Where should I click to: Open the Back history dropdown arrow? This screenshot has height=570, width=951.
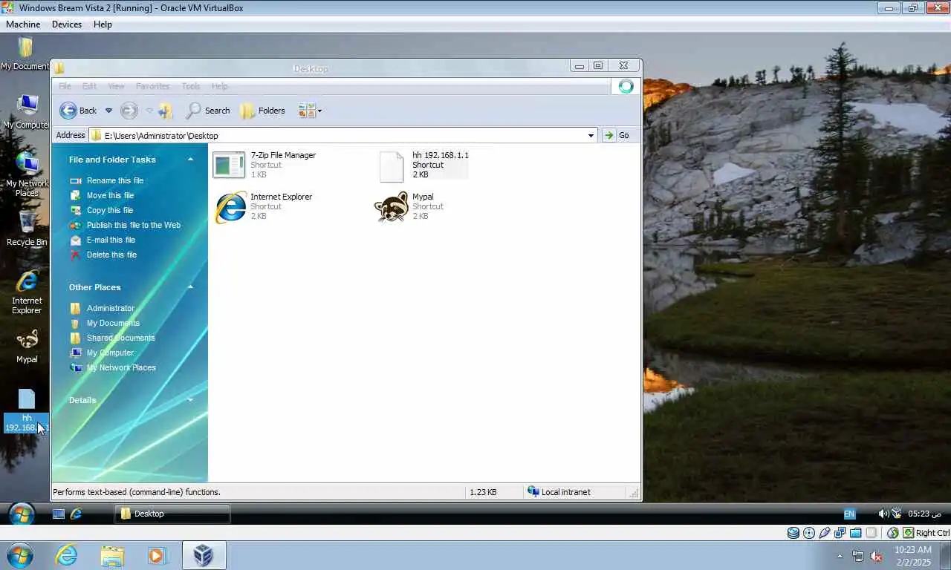click(x=108, y=111)
